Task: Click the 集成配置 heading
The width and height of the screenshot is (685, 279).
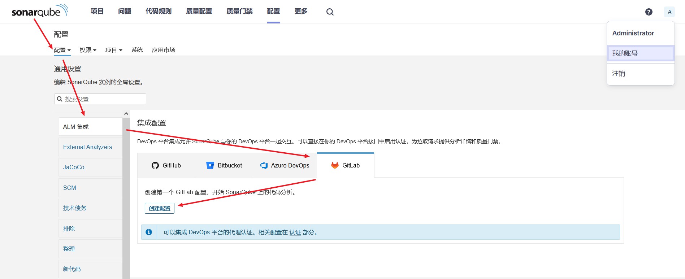Action: (152, 123)
